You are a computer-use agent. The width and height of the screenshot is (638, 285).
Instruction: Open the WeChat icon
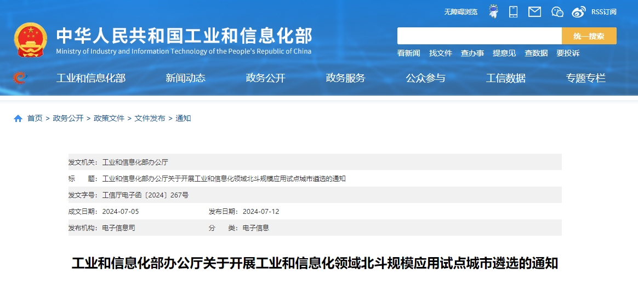557,12
